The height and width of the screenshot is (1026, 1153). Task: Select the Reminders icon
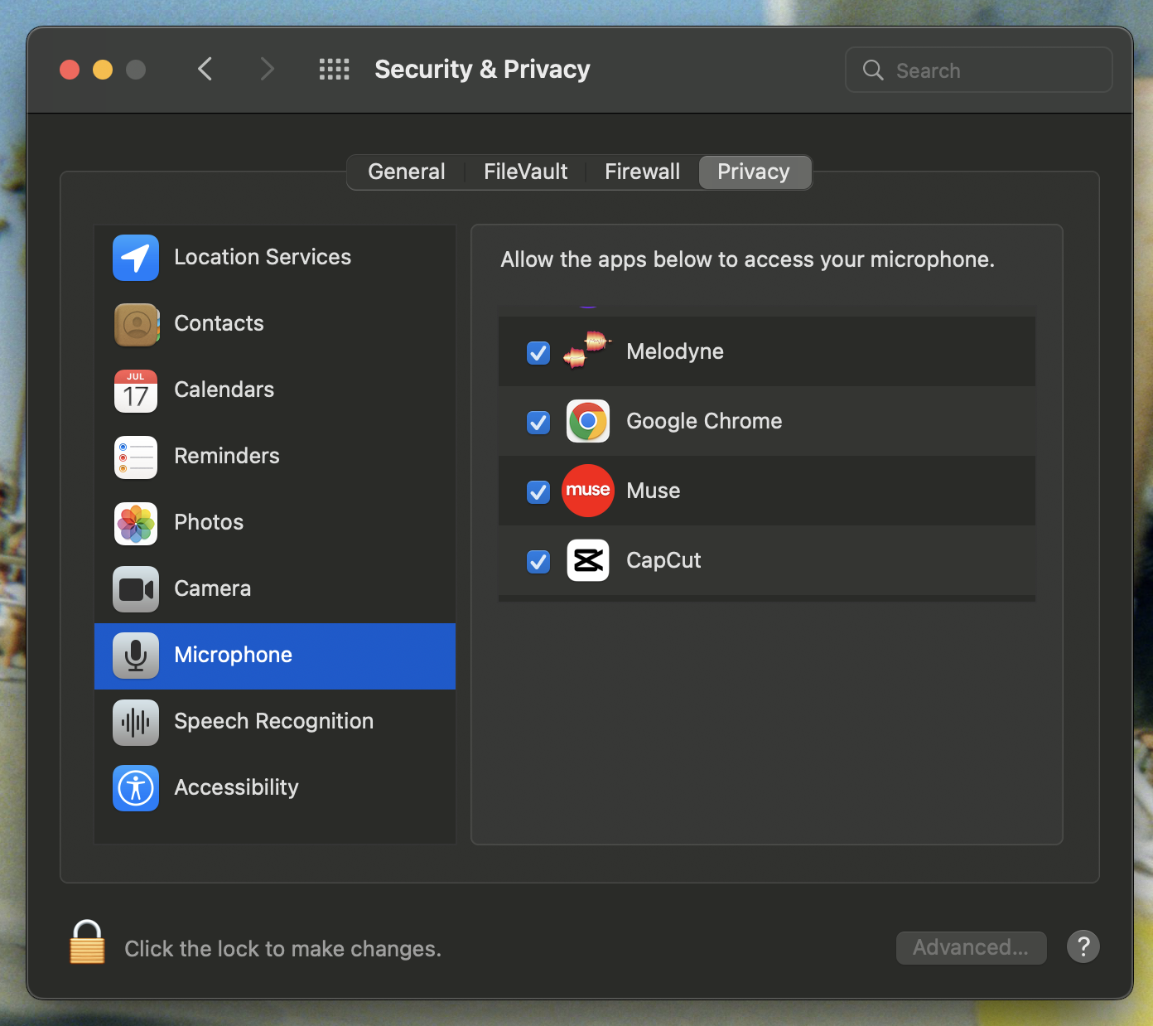click(135, 457)
